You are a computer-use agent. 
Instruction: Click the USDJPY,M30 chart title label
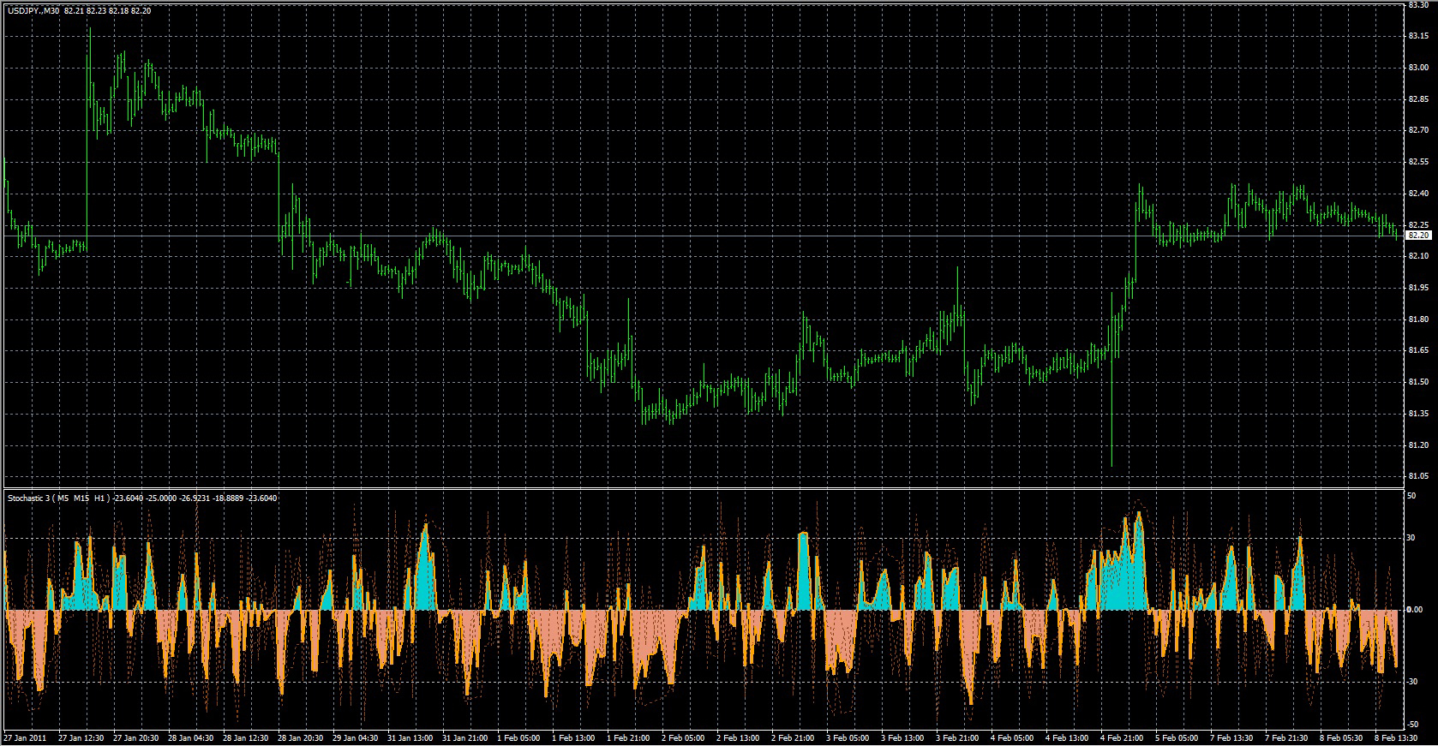[x=33, y=11]
